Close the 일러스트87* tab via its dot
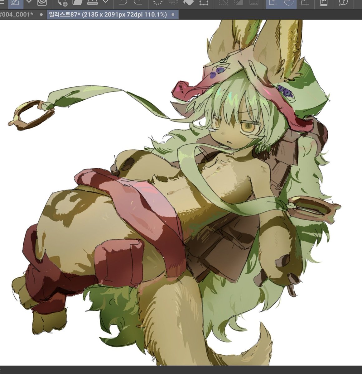 coord(173,14)
